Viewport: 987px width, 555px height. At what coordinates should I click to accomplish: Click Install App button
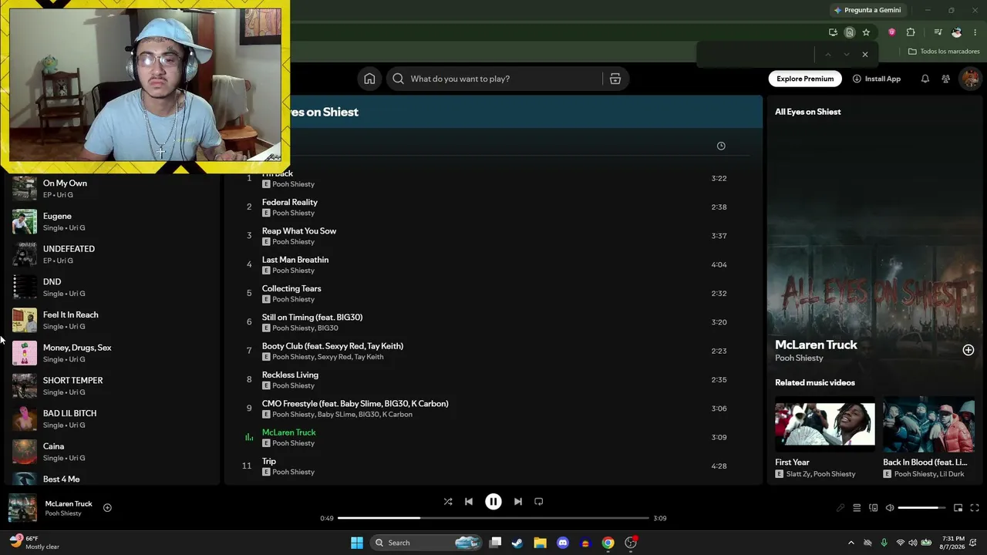pyautogui.click(x=877, y=79)
